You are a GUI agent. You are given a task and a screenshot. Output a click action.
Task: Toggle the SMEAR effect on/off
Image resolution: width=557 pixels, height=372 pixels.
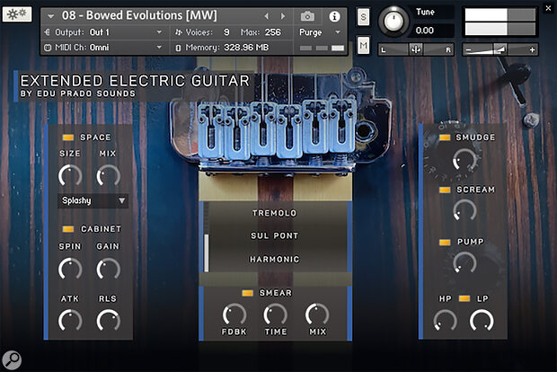247,293
